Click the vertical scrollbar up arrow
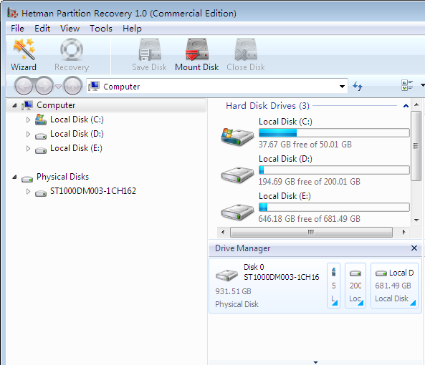Viewport: 425px width, 365px height. tap(416, 104)
